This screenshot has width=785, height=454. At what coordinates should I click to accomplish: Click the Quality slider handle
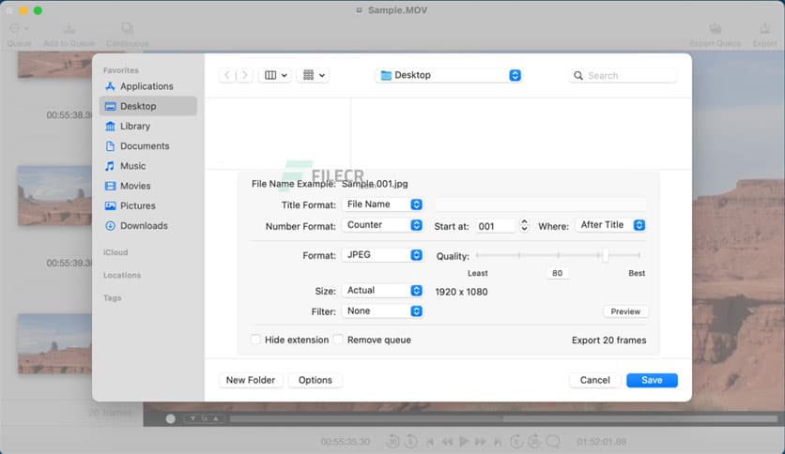pos(606,255)
